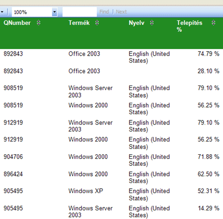
Task: Click the Next link in toolbar
Action: click(121, 12)
